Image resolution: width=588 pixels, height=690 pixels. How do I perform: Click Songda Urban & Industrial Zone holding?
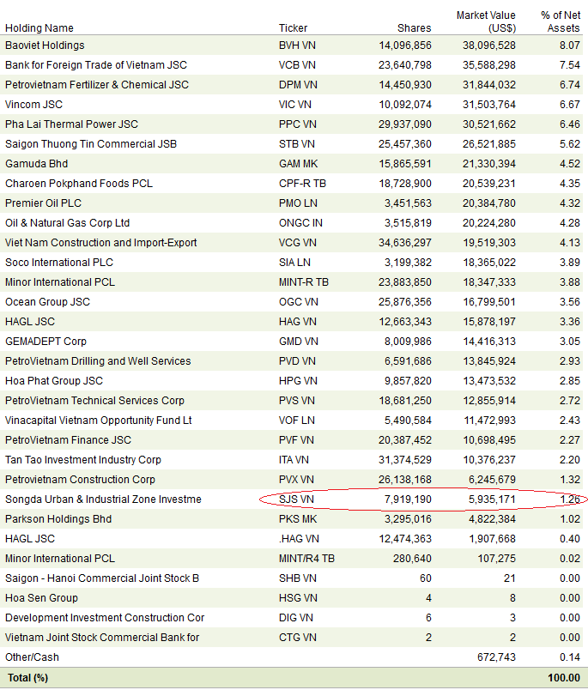click(x=103, y=499)
